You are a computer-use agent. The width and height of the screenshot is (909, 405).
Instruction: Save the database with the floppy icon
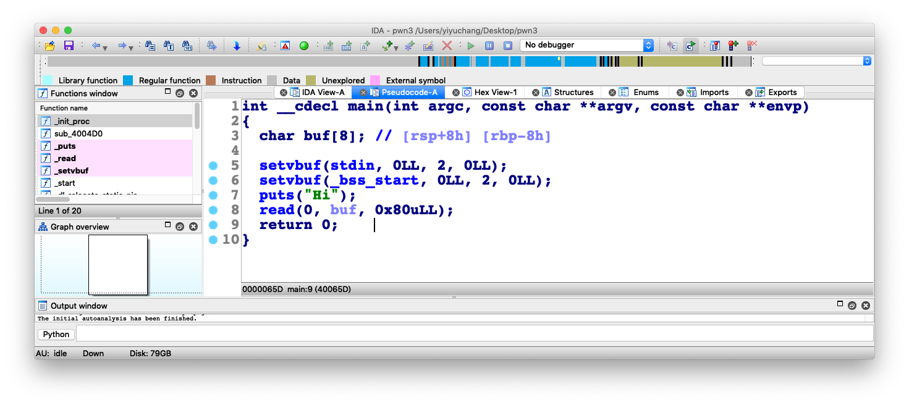(x=69, y=46)
